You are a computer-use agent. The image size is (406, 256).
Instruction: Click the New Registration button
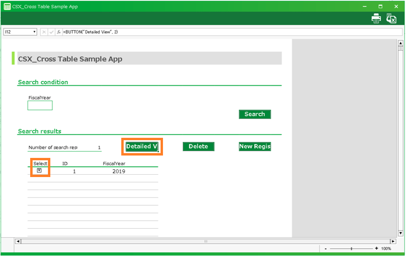coord(255,146)
